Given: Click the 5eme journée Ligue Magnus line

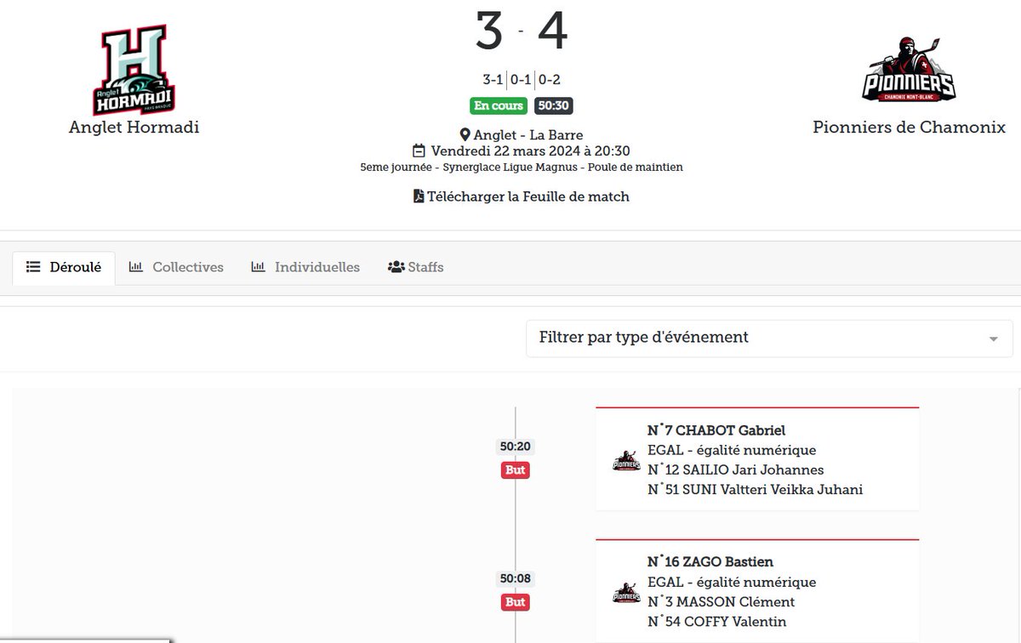Looking at the screenshot, I should click(x=521, y=167).
